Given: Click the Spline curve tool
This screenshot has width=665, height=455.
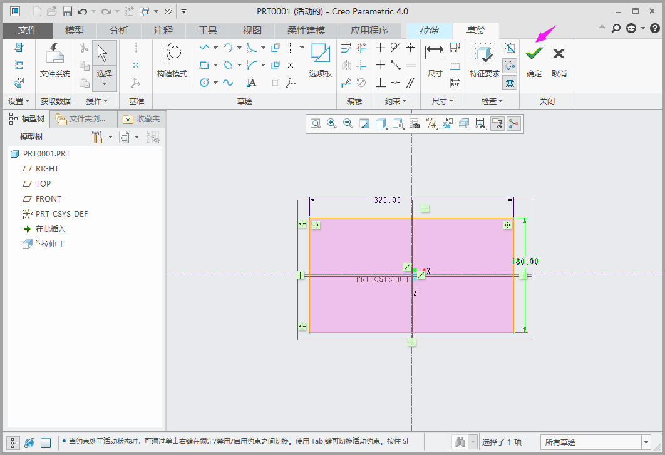Looking at the screenshot, I should click(228, 83).
